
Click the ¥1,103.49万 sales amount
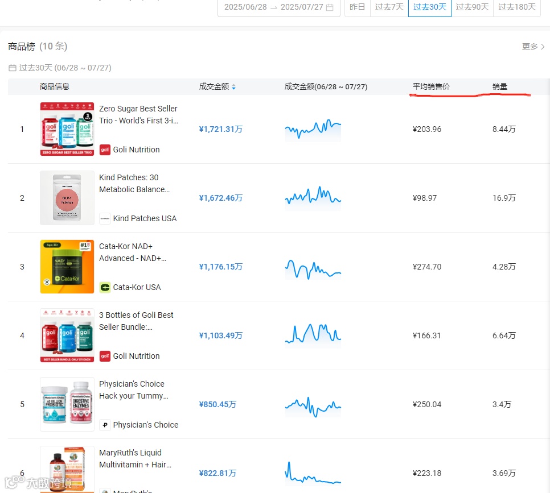point(221,335)
